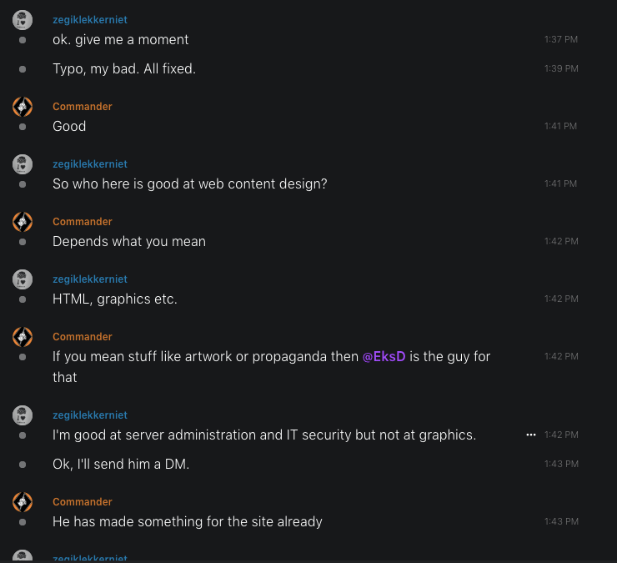Click the 1:37 PM timestamp
617x563 pixels.
click(560, 39)
